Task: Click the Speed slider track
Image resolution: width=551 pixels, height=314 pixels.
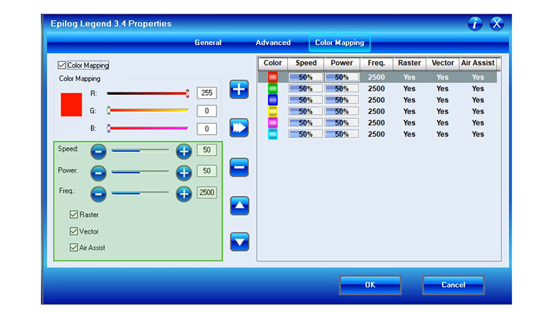Action: [x=140, y=150]
